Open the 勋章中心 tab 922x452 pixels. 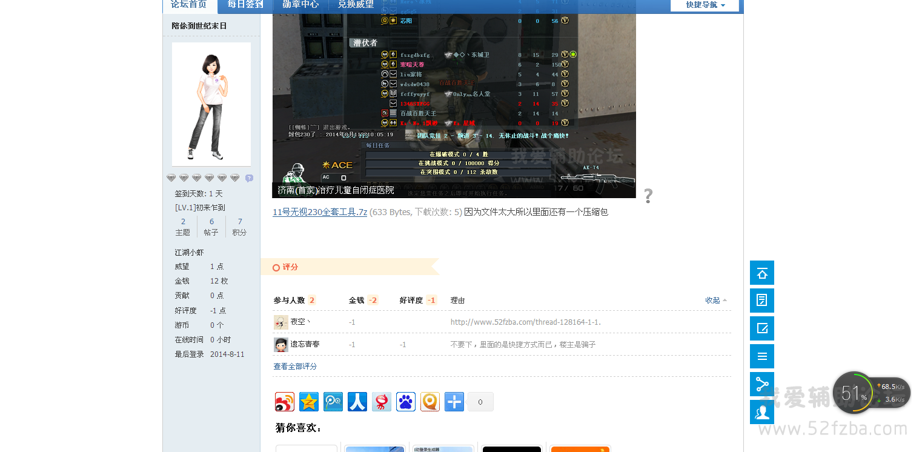pos(300,5)
